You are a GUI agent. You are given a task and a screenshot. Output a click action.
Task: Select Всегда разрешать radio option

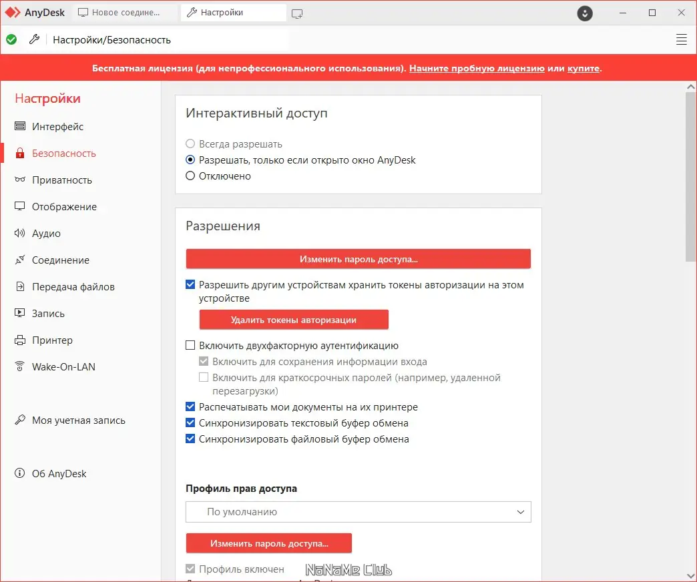coord(190,143)
